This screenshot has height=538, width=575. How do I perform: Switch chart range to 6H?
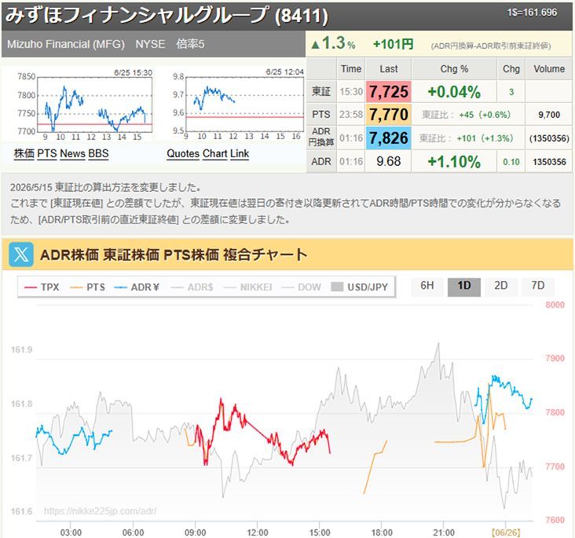pos(427,286)
